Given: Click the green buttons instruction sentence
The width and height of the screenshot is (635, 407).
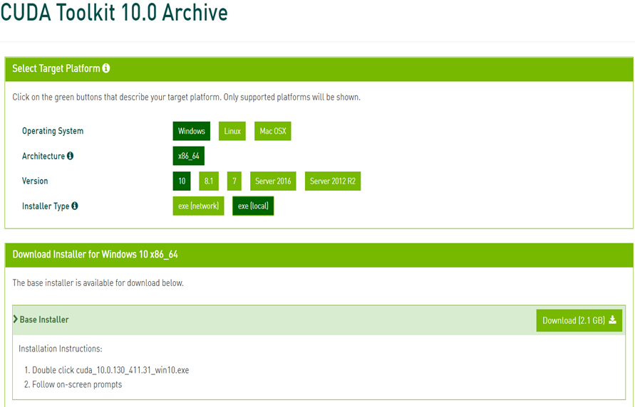Looking at the screenshot, I should click(x=186, y=97).
